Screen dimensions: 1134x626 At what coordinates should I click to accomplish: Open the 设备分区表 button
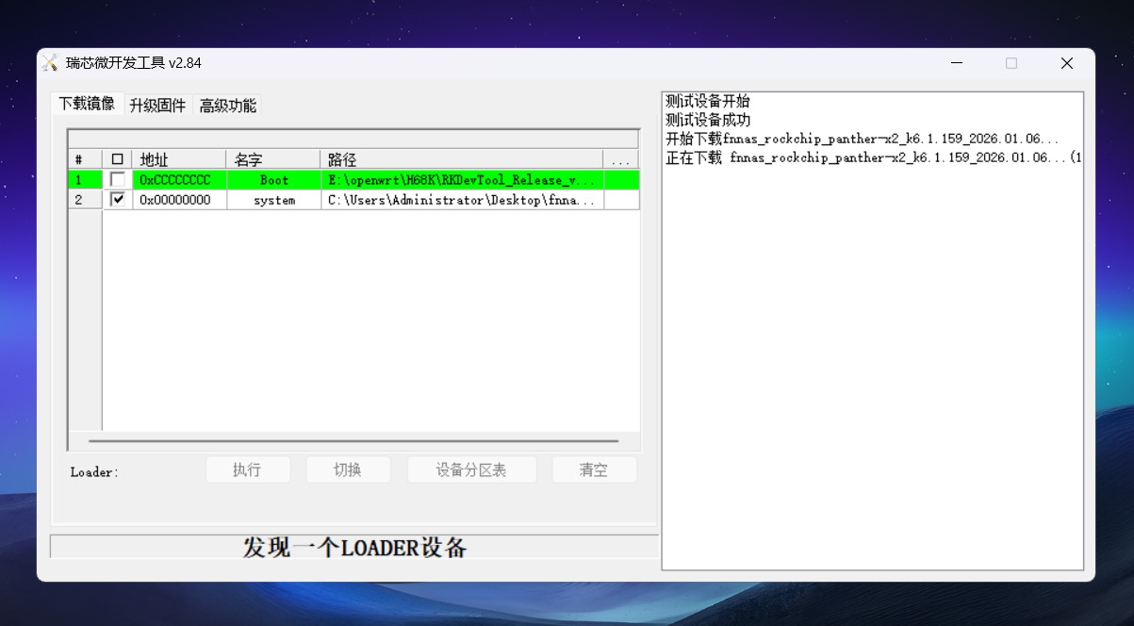coord(471,469)
